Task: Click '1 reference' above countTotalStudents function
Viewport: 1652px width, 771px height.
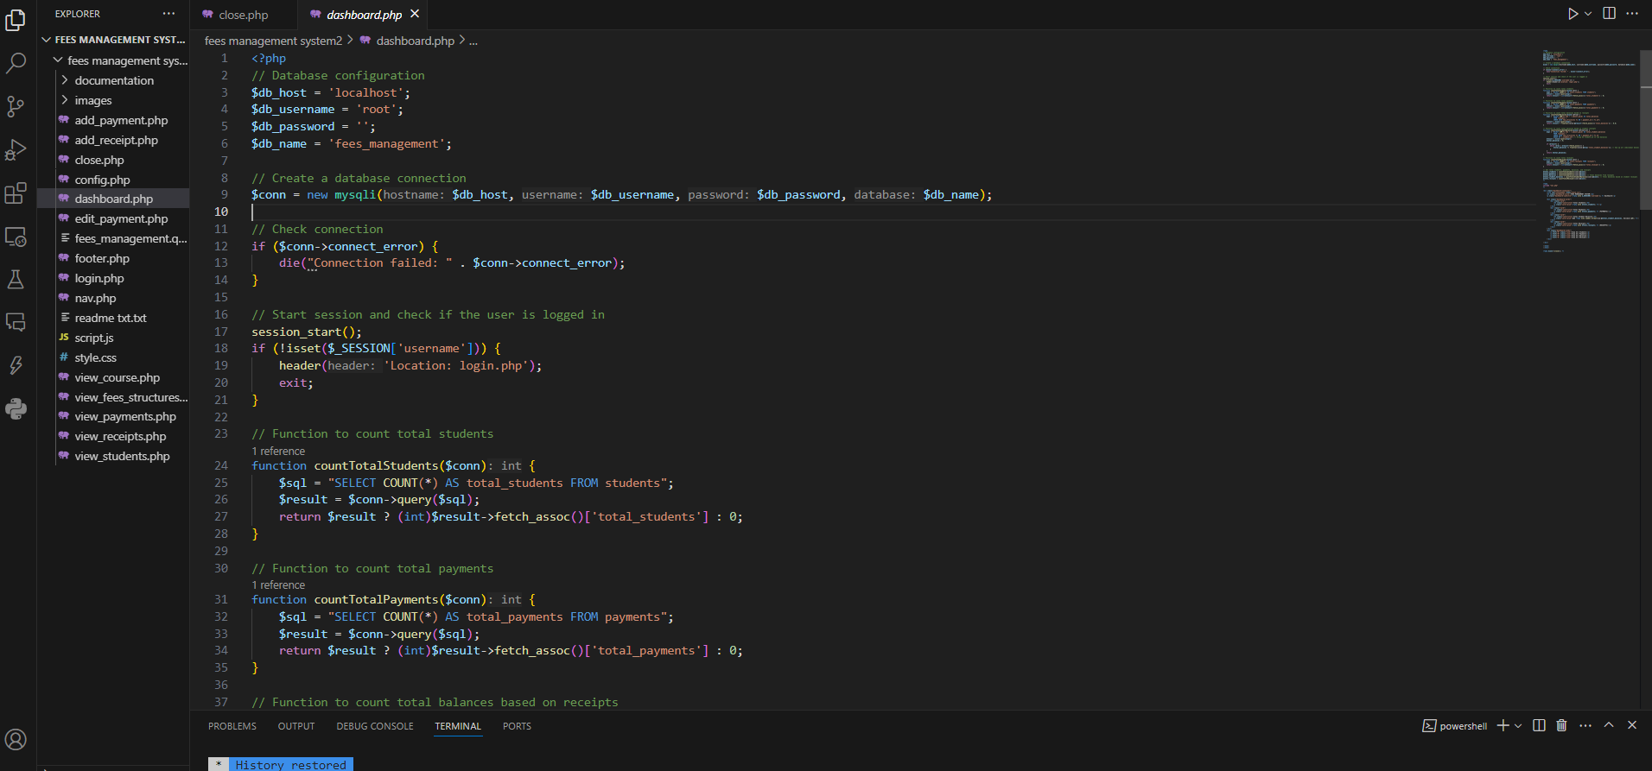Action: 278,451
